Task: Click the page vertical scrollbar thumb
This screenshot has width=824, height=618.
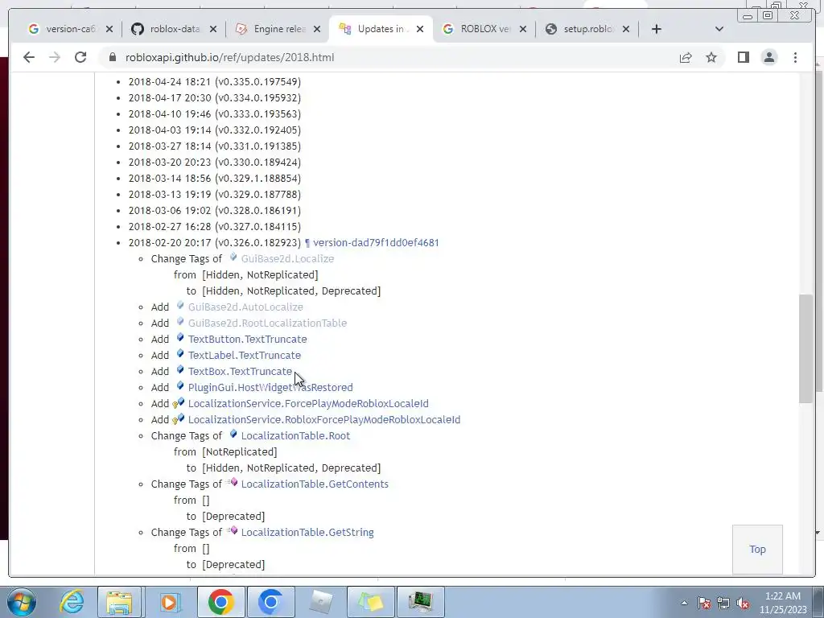Action: pos(805,349)
